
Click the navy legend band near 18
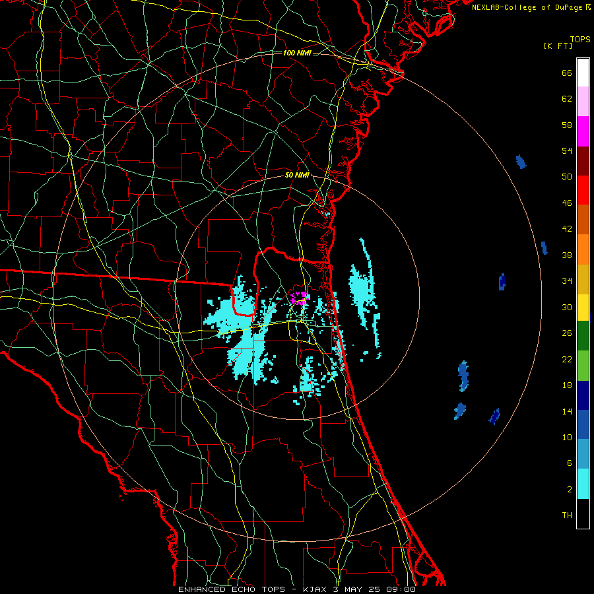(583, 395)
